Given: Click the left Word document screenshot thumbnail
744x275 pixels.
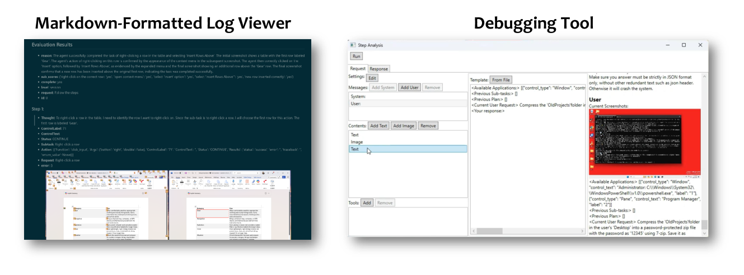Looking at the screenshot, I should pyautogui.click(x=106, y=205).
